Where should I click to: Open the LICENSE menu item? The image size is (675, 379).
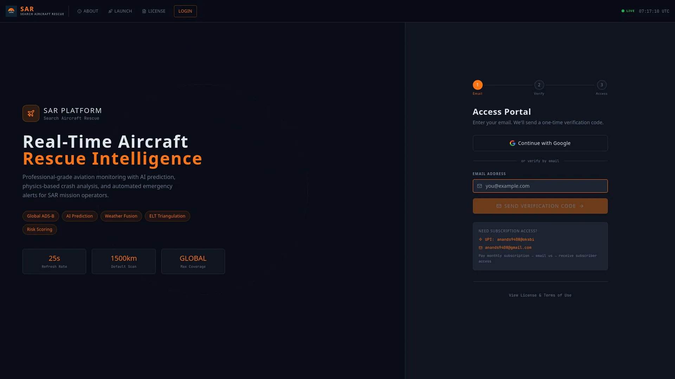coord(154,11)
